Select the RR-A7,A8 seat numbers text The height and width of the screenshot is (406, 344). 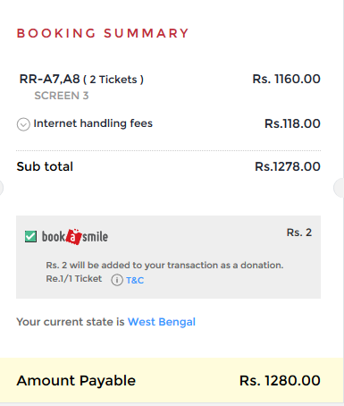[49, 80]
